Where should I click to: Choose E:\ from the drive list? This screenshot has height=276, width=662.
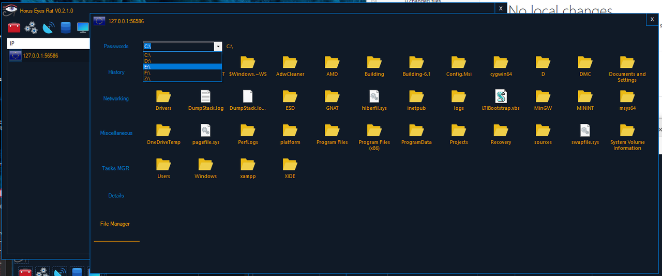click(x=183, y=66)
